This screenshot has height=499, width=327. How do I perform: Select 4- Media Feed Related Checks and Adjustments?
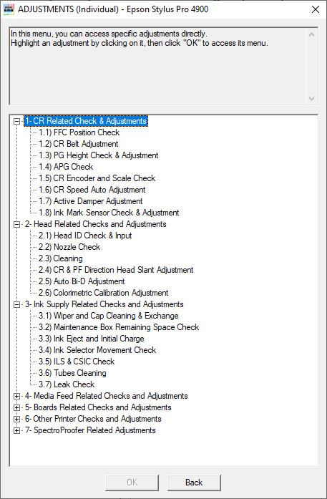coord(106,396)
